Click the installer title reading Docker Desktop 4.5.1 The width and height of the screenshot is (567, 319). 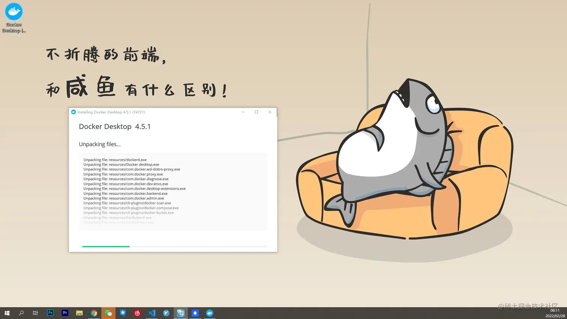(x=115, y=127)
